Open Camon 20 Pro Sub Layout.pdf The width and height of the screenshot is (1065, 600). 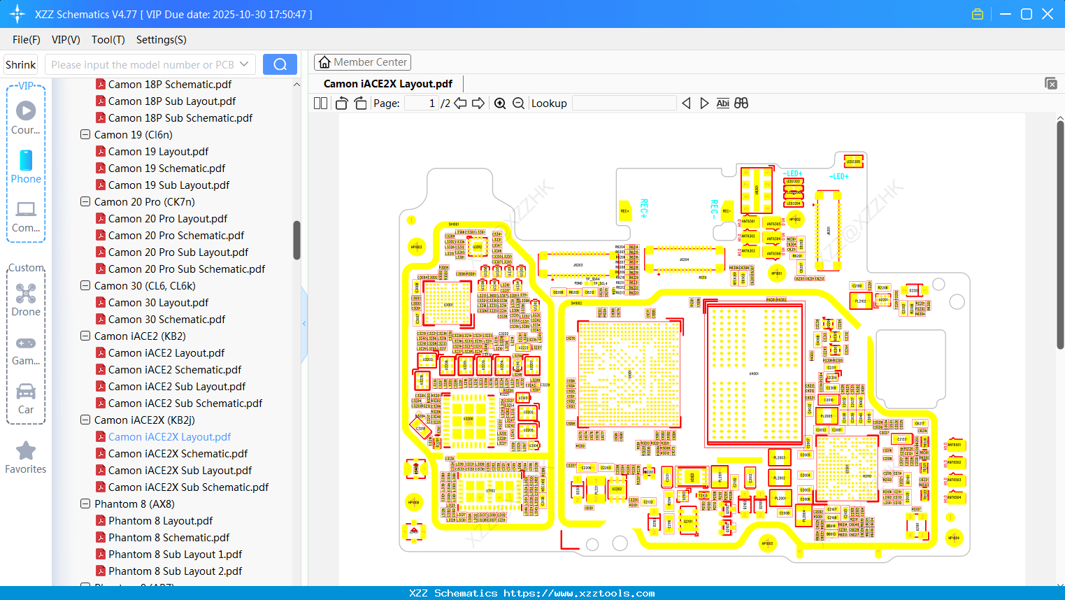coord(178,252)
